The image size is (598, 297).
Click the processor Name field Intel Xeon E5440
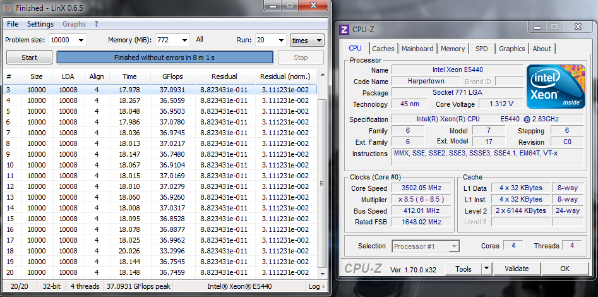pos(457,70)
